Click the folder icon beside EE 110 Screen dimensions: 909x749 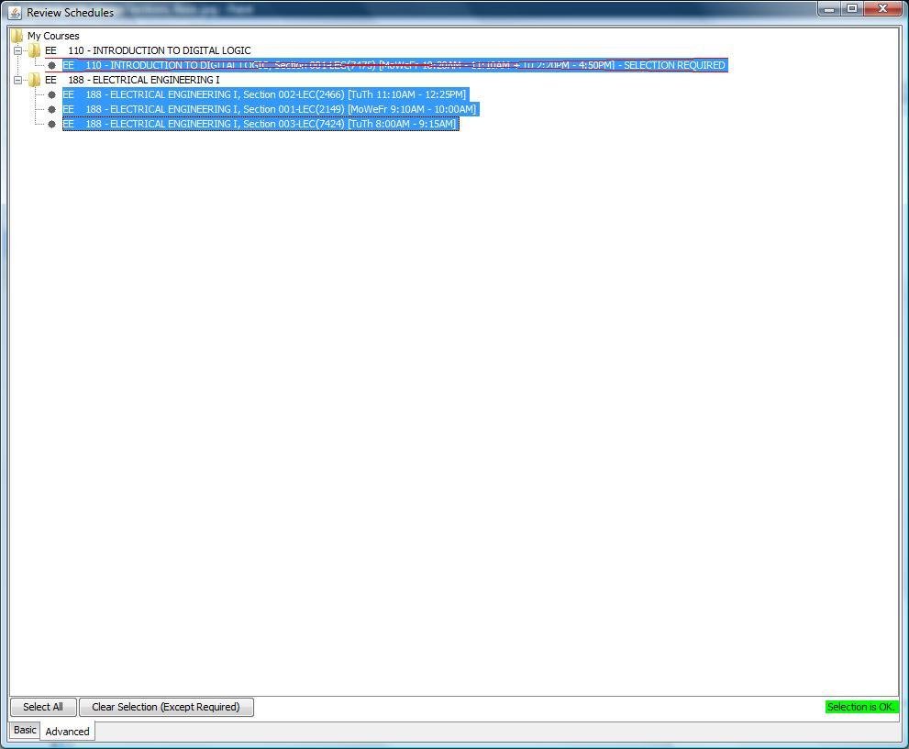34,50
